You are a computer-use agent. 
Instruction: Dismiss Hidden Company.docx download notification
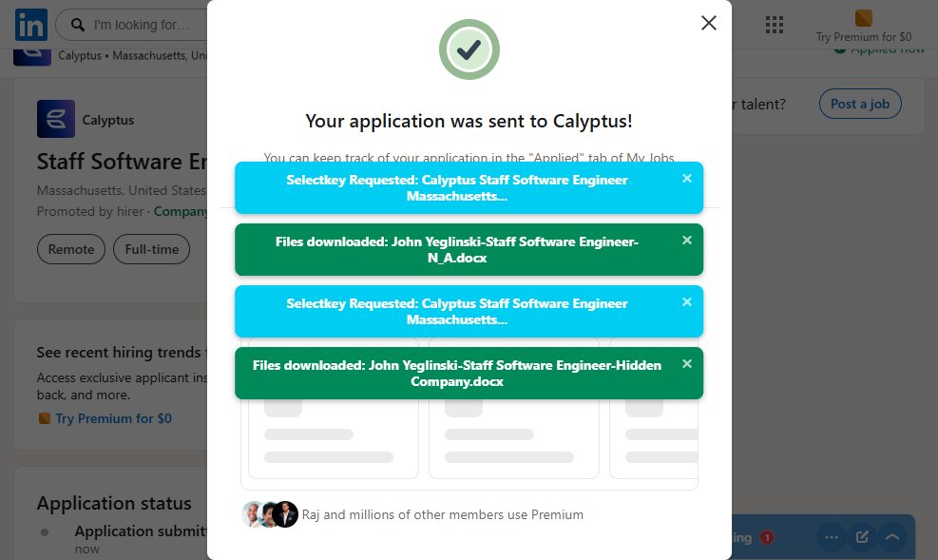tap(687, 364)
